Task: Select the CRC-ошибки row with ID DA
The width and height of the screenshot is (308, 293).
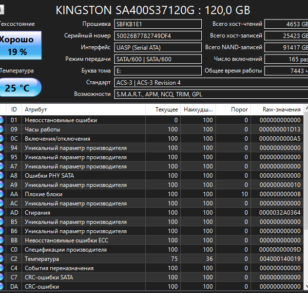Action: pyautogui.click(x=152, y=287)
